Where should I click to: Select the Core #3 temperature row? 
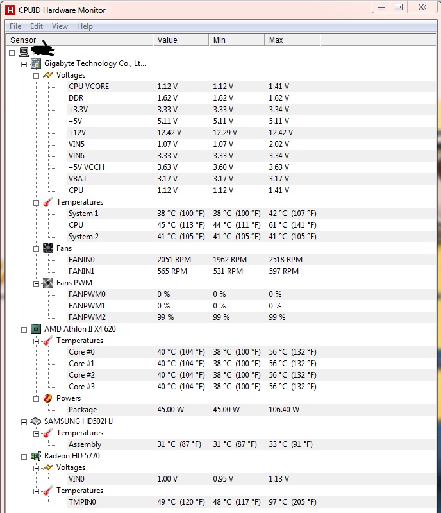click(251, 387)
